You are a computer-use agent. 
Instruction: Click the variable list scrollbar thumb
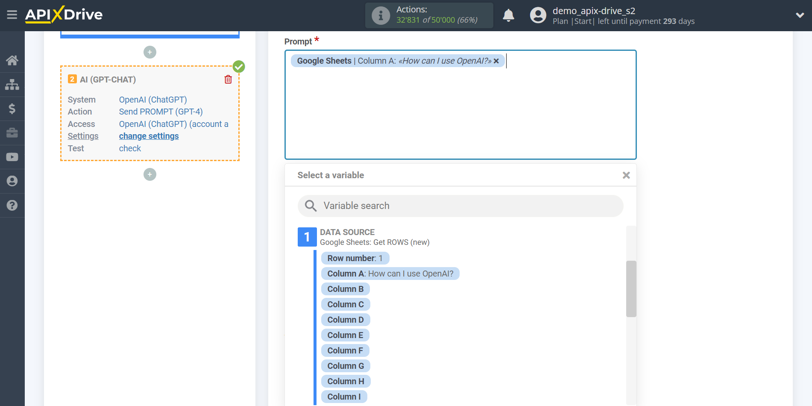pos(631,288)
